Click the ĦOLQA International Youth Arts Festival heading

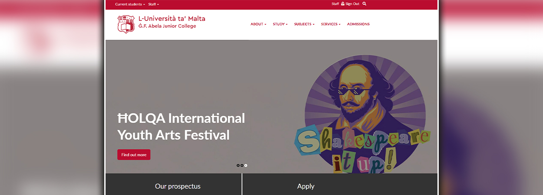coord(181,127)
